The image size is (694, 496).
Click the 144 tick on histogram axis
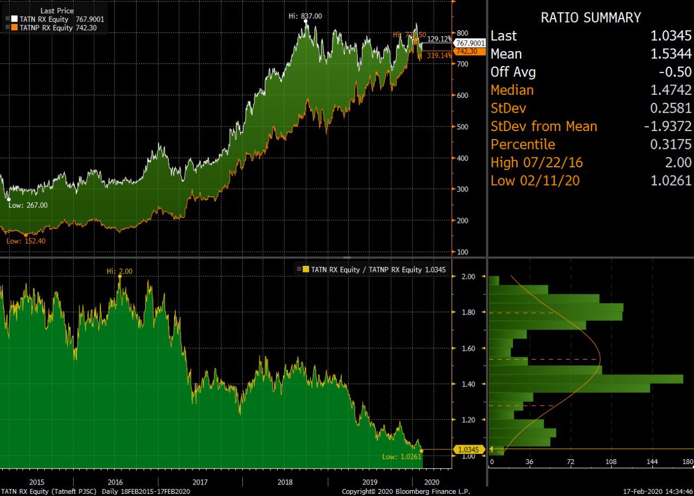(652, 462)
